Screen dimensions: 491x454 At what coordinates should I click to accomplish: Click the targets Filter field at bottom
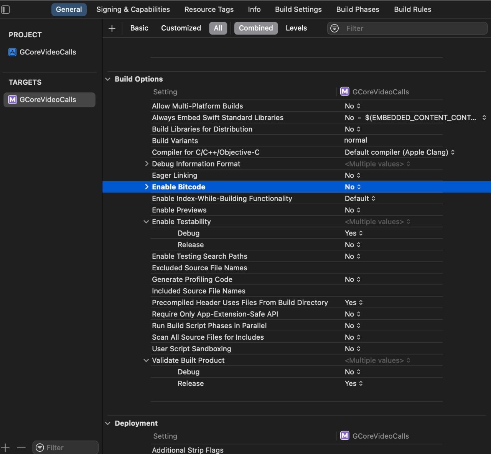coord(66,447)
